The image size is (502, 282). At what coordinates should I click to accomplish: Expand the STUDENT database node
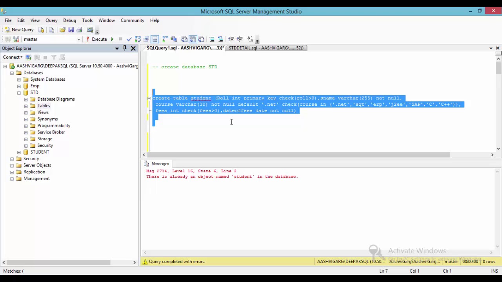[19, 152]
